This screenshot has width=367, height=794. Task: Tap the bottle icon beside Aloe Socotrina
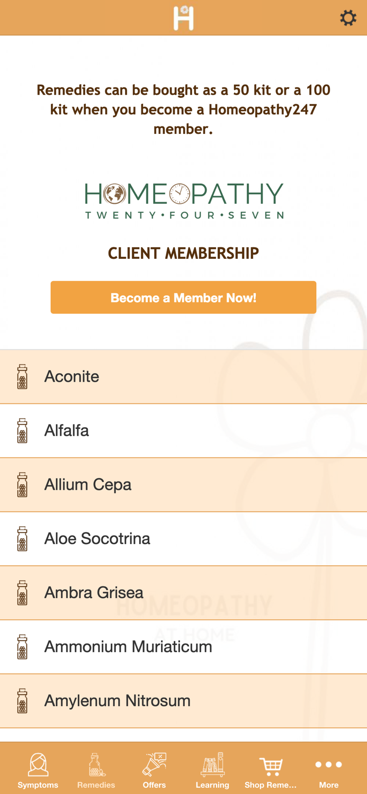click(22, 539)
